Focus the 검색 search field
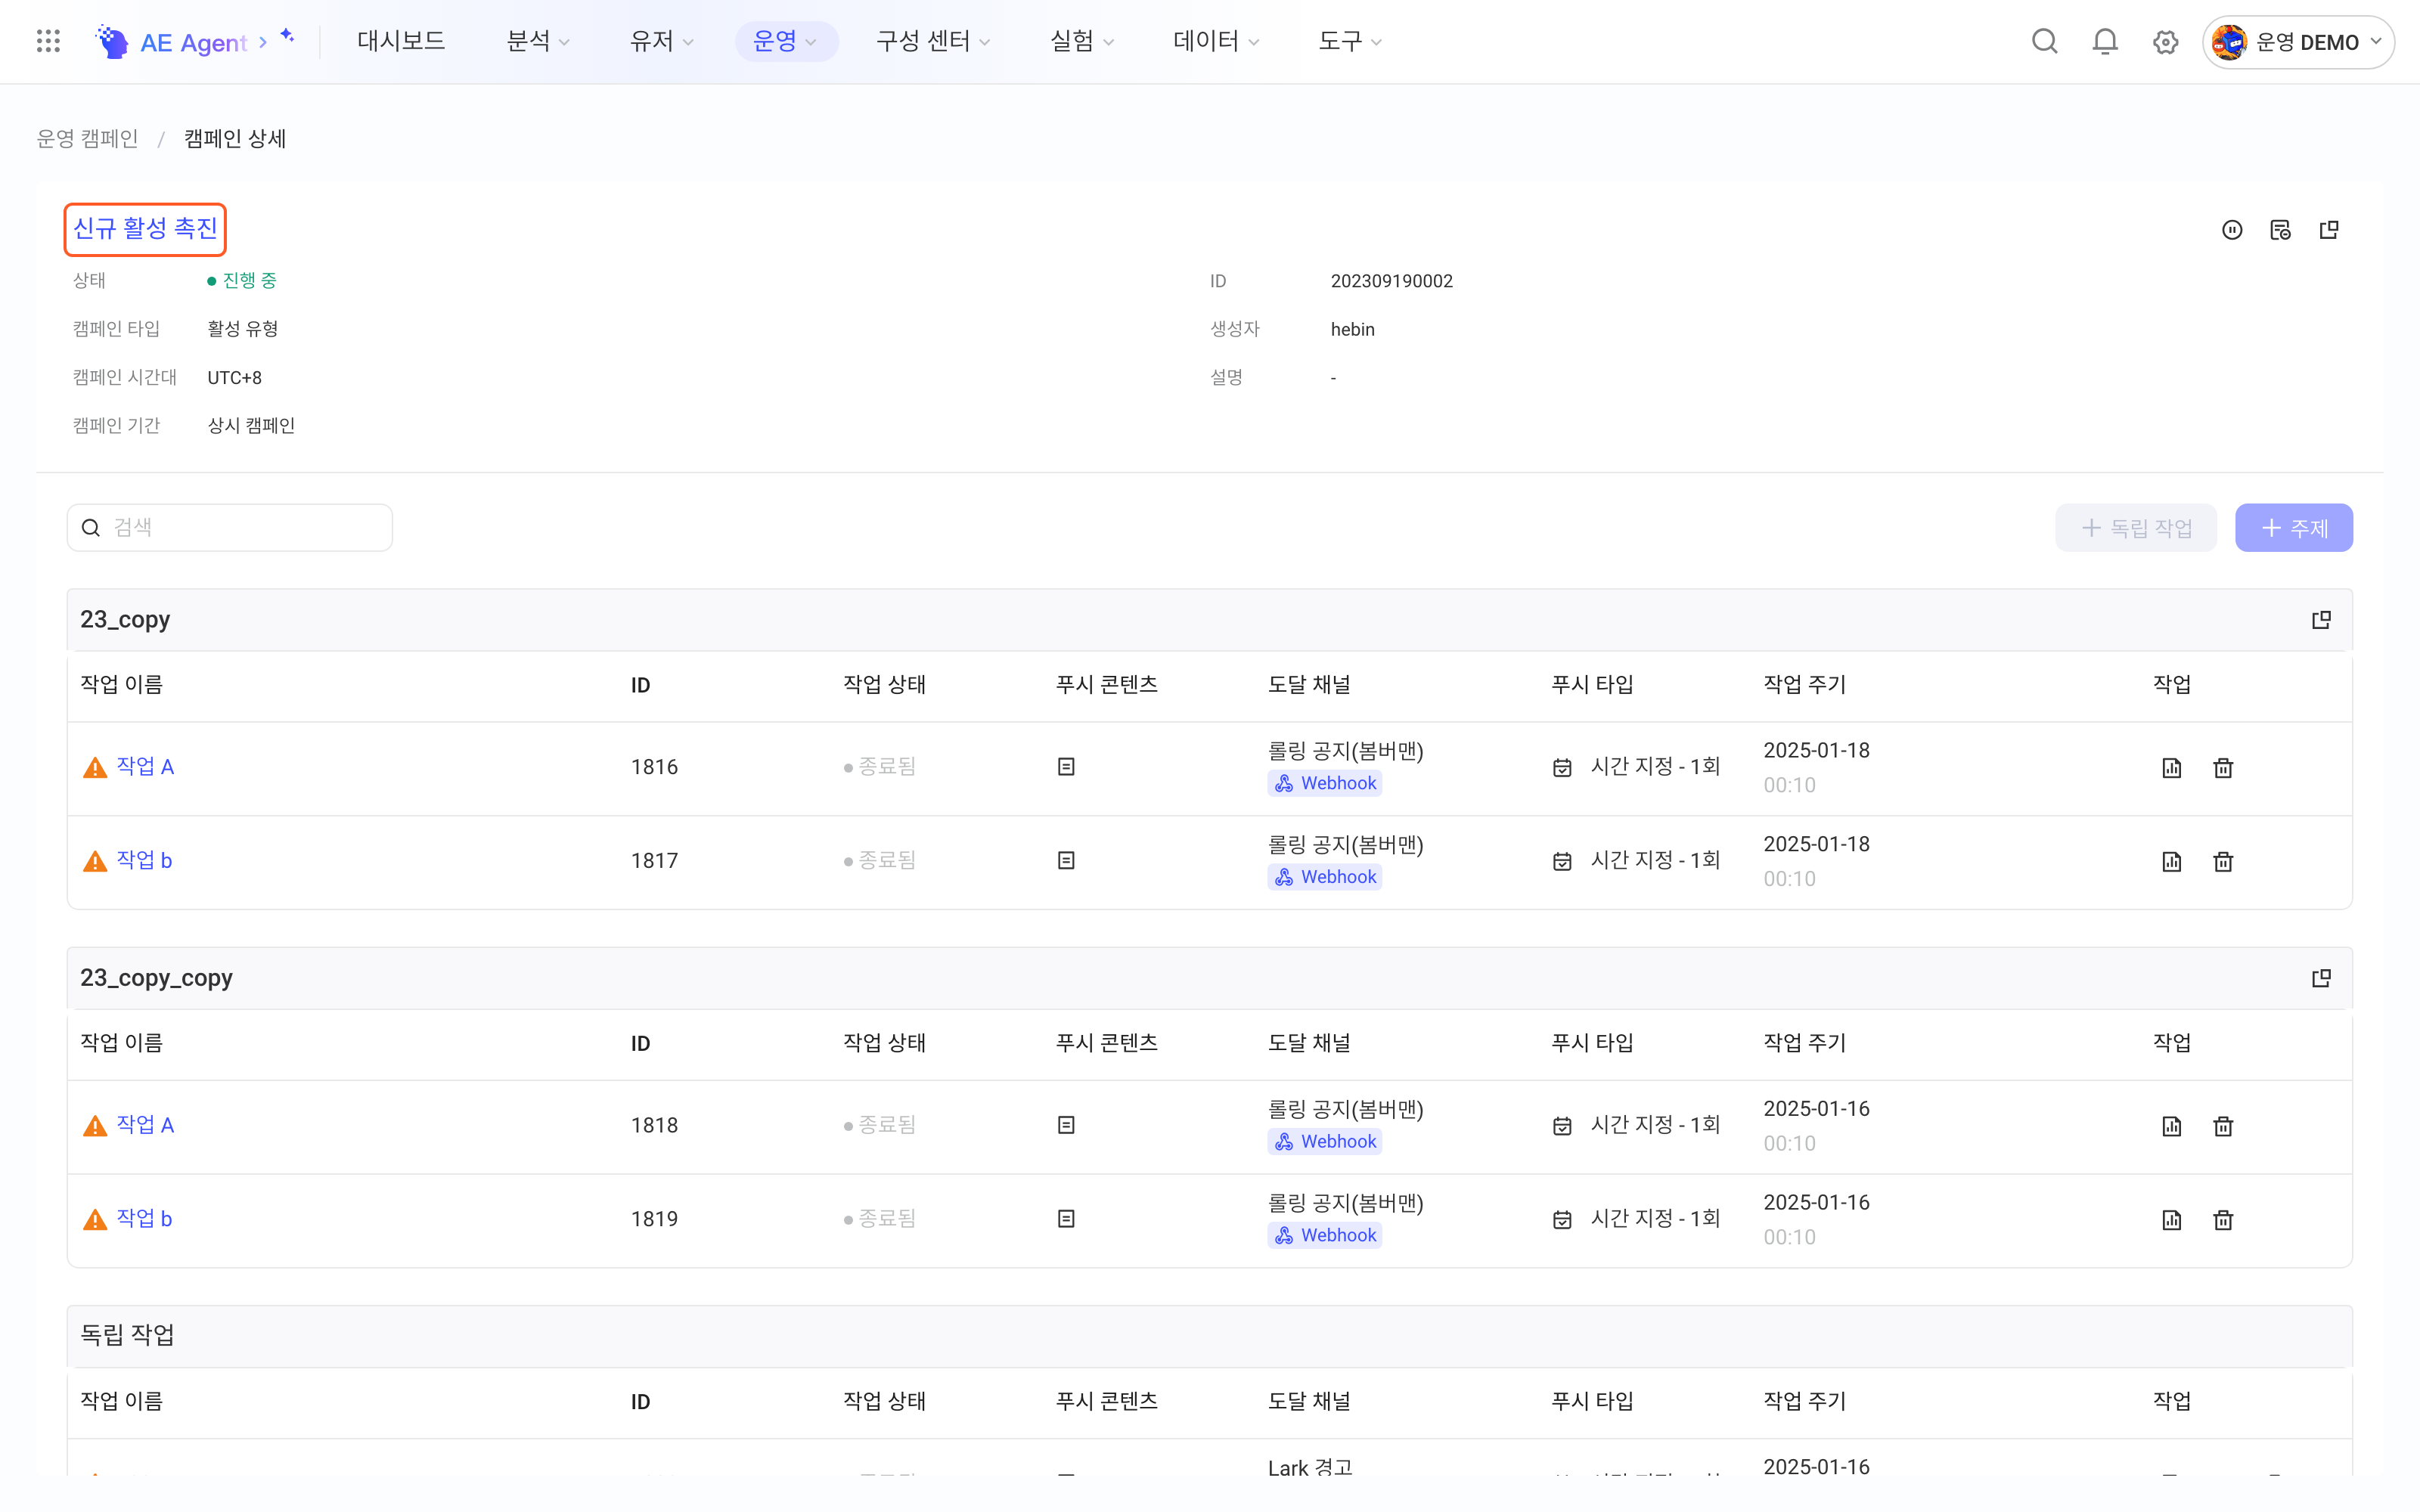This screenshot has width=2420, height=1512. [230, 528]
